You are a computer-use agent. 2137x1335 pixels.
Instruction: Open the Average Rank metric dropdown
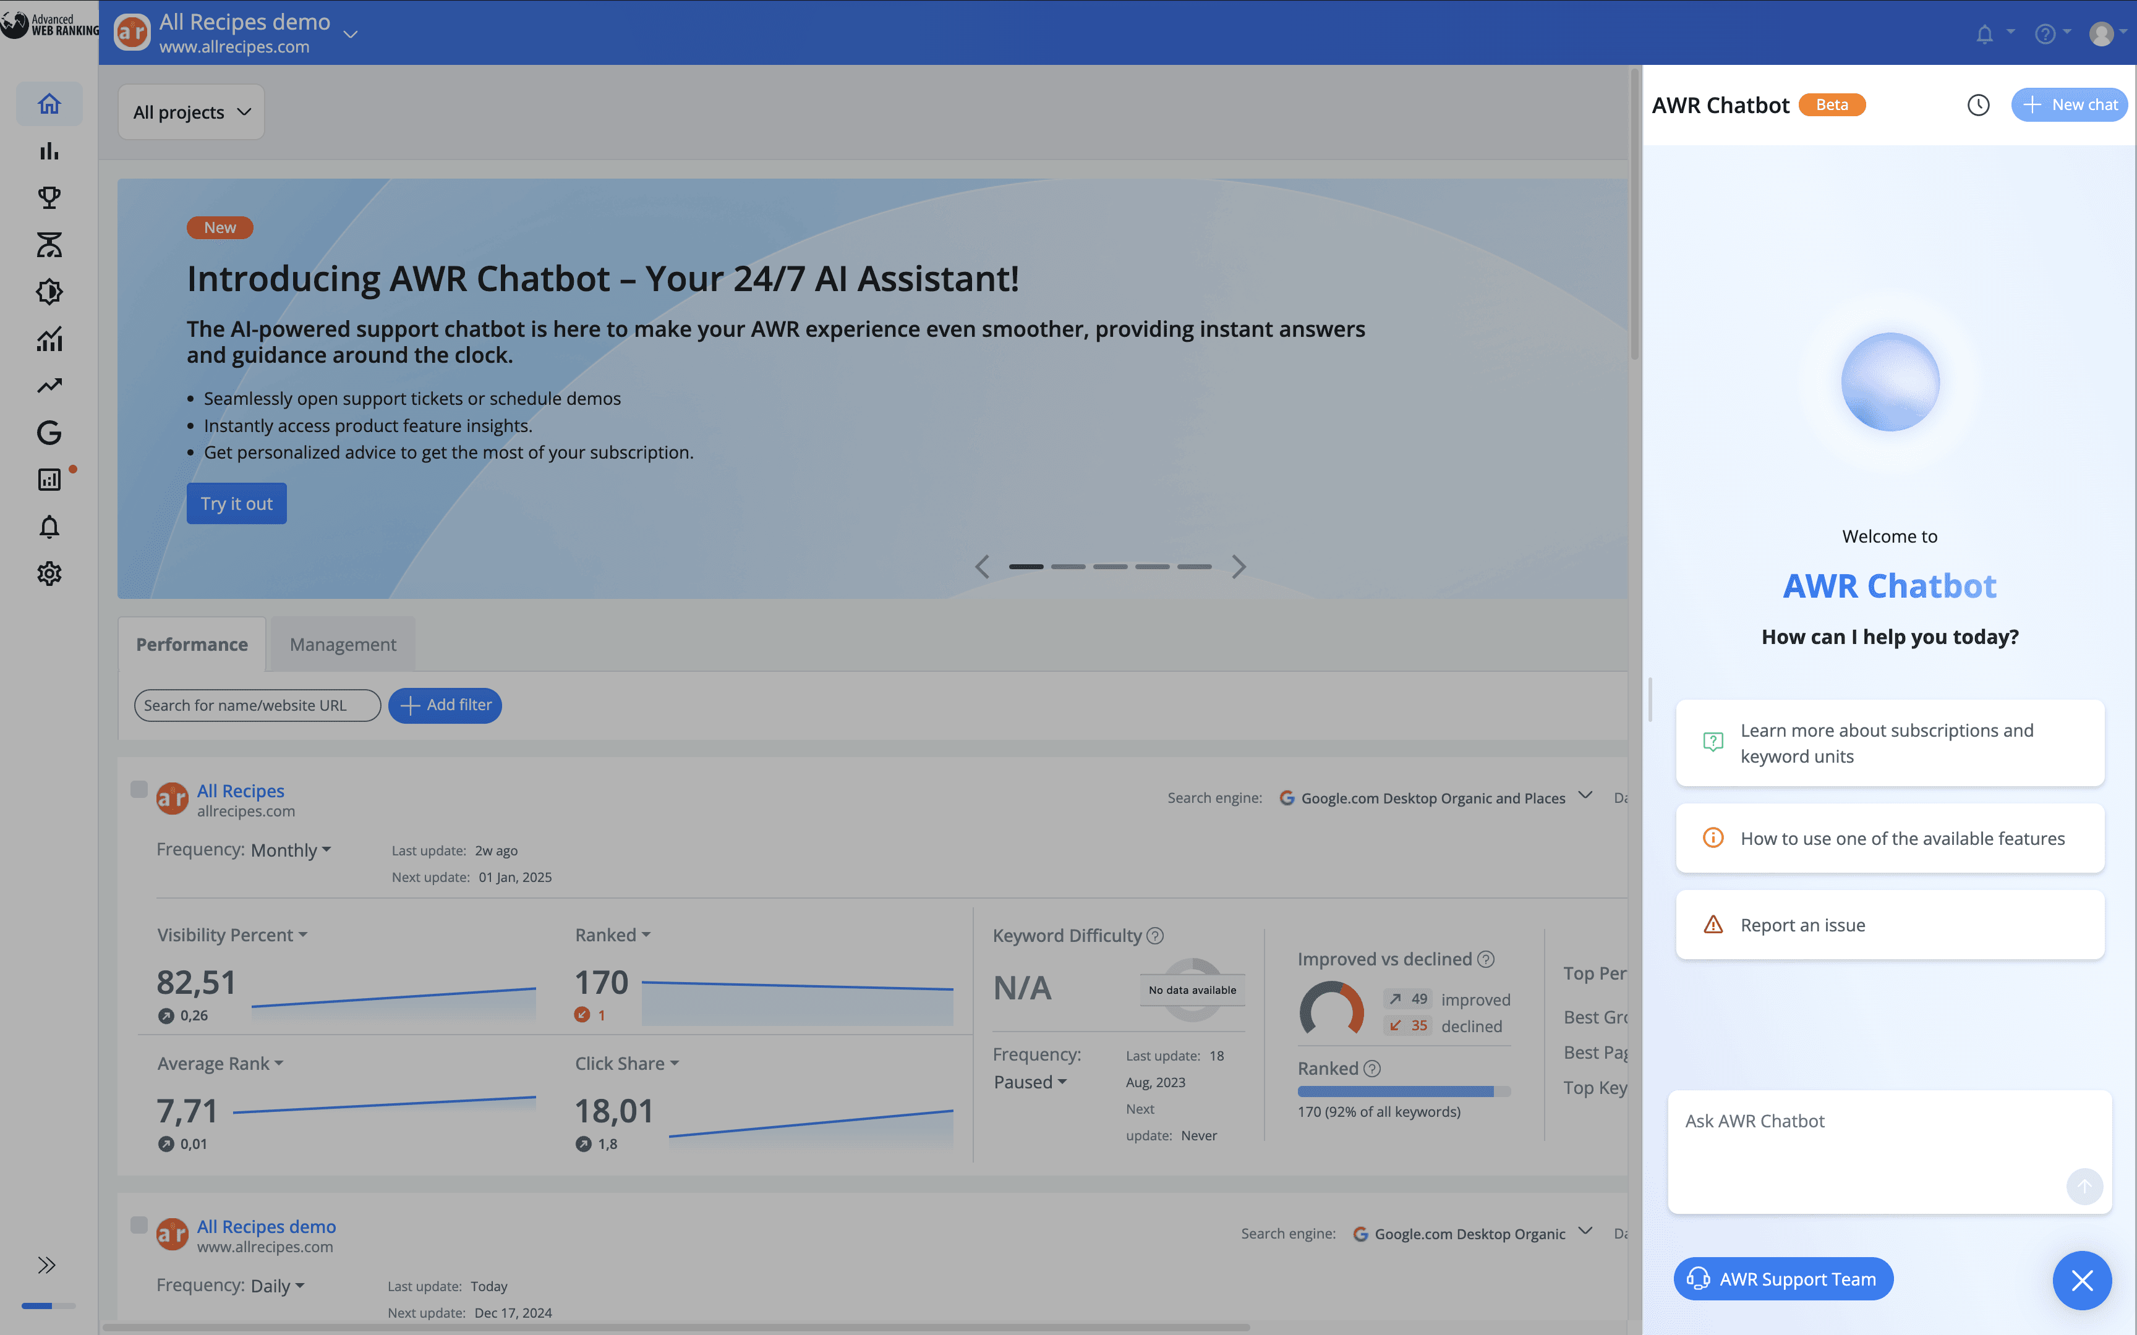[221, 1064]
